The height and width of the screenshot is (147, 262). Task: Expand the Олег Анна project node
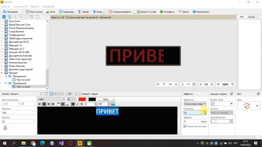[2, 21]
